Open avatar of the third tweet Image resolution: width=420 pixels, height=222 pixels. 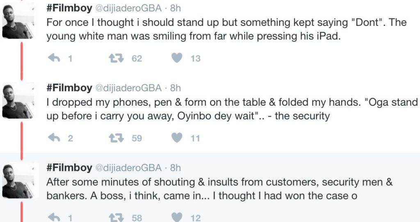coord(18,180)
